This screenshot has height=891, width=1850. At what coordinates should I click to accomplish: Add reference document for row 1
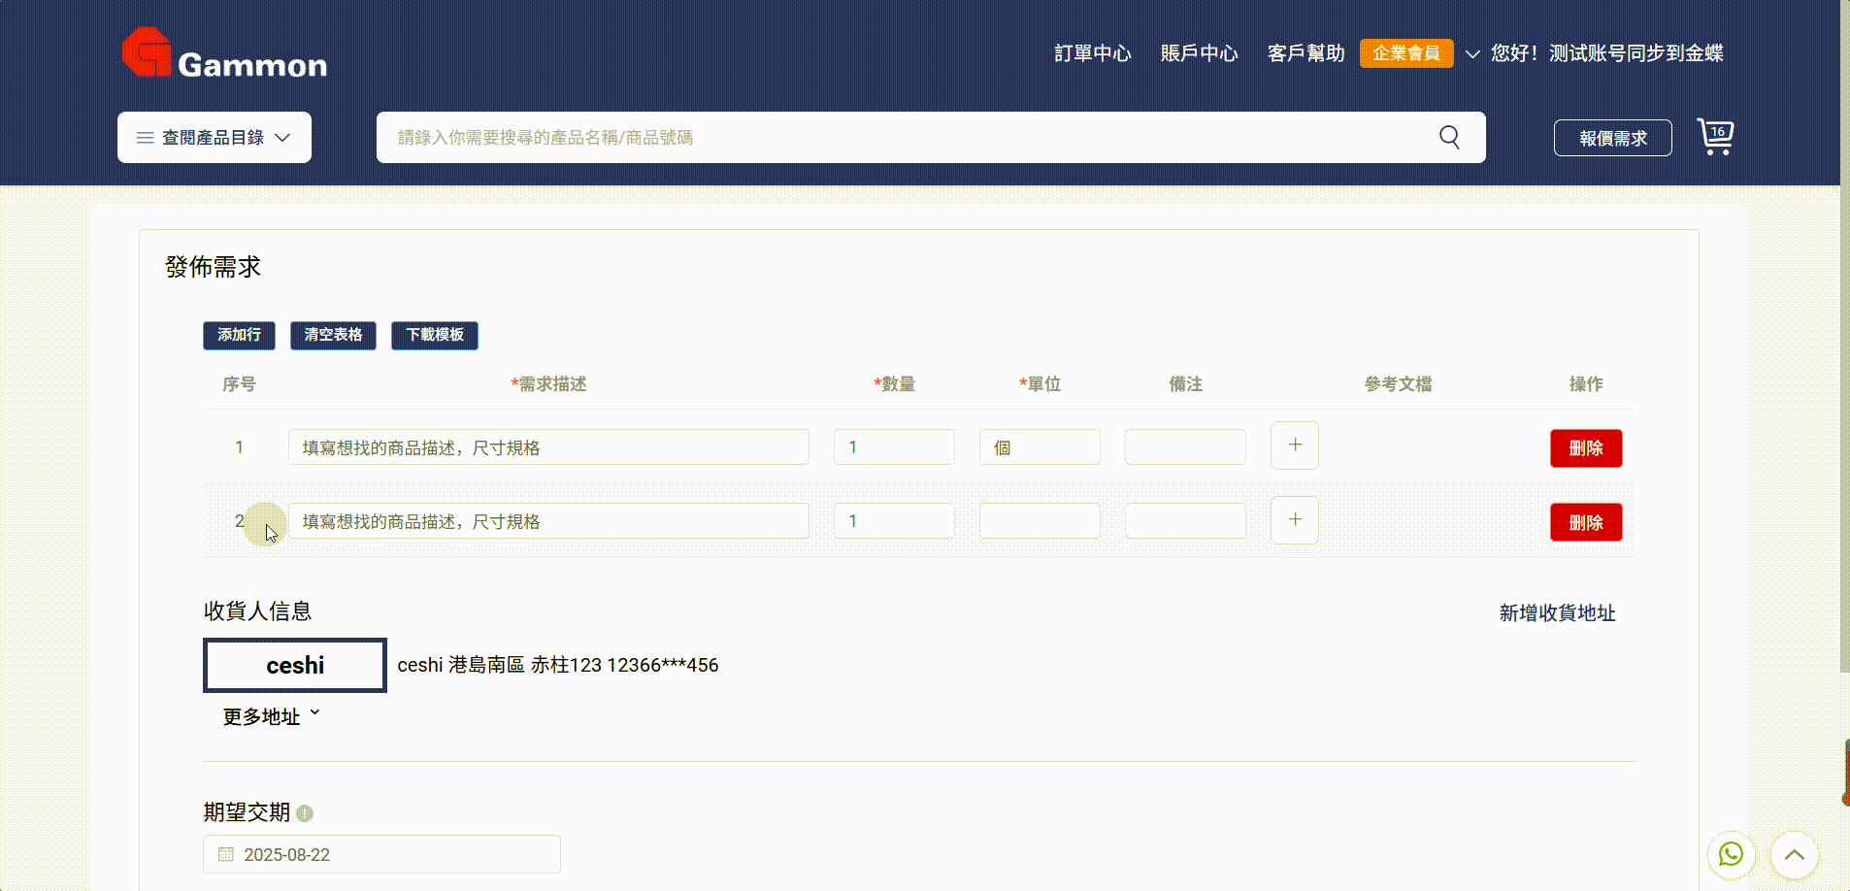[x=1294, y=445]
